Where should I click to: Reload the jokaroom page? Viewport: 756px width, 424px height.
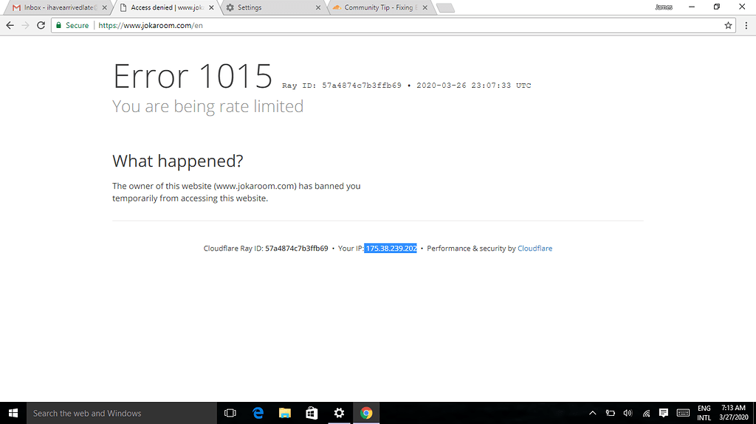pos(41,26)
